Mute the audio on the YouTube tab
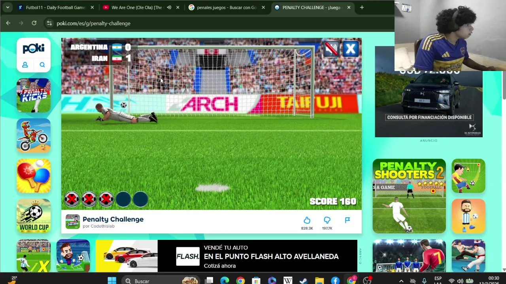Image resolution: width=506 pixels, height=284 pixels. click(169, 7)
